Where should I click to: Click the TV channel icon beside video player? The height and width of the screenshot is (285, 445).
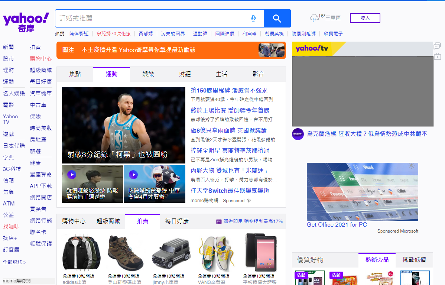[437, 56]
